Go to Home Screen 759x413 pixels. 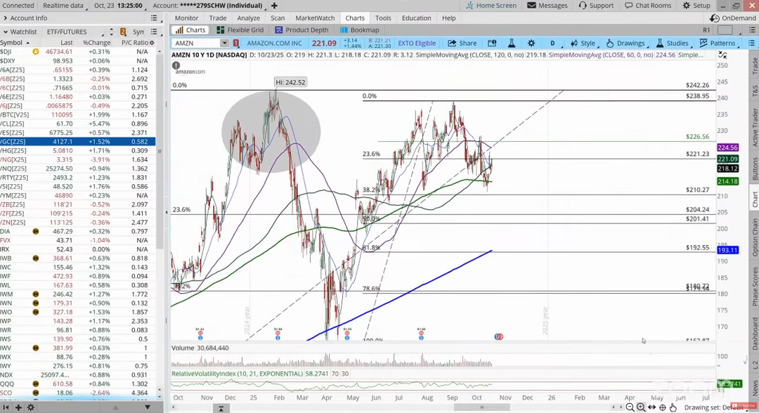491,6
